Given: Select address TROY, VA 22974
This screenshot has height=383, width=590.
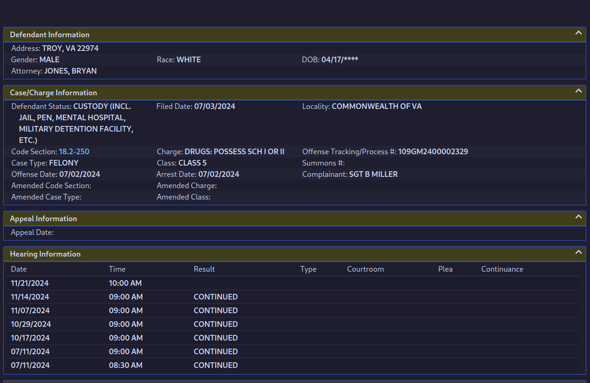Looking at the screenshot, I should click(70, 48).
